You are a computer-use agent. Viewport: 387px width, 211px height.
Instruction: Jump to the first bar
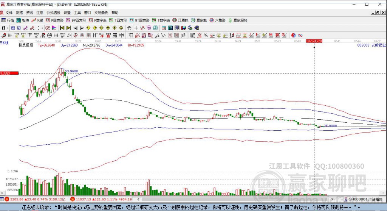[62, 28]
